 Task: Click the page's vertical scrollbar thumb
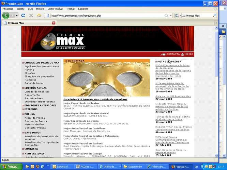click(216, 53)
